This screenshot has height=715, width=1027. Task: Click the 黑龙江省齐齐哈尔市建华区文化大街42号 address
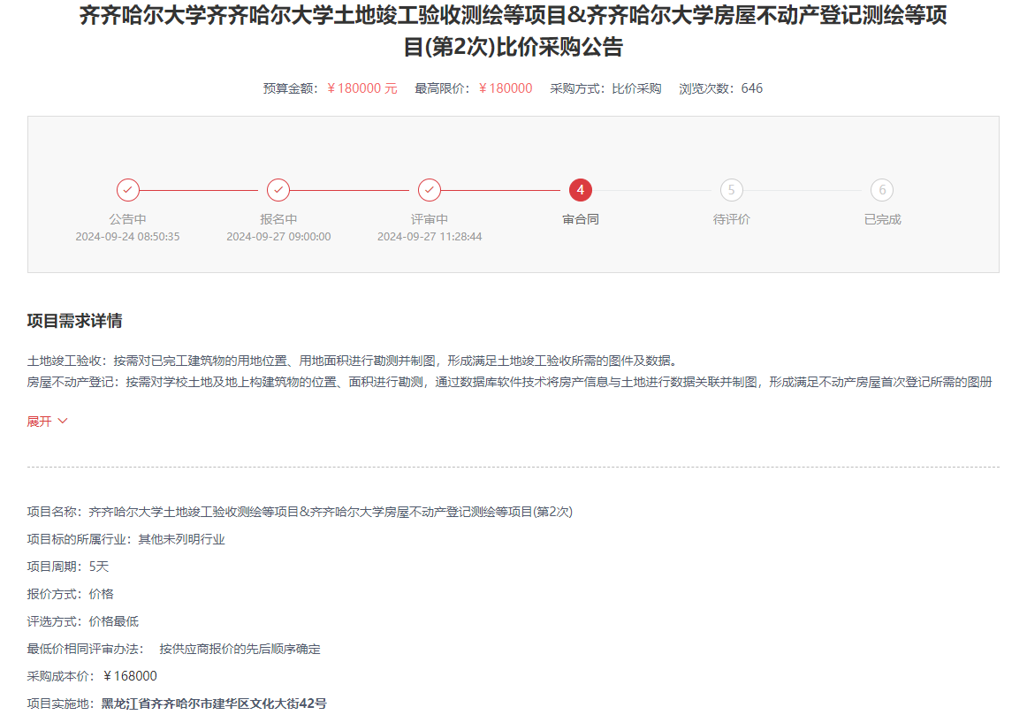coord(214,704)
